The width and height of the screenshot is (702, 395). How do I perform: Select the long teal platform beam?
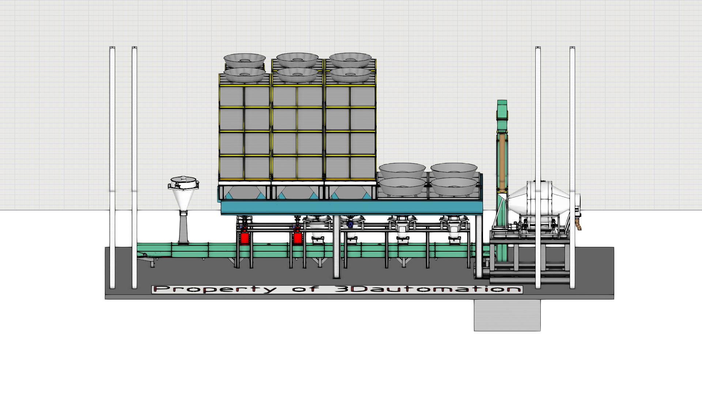tap(352, 208)
